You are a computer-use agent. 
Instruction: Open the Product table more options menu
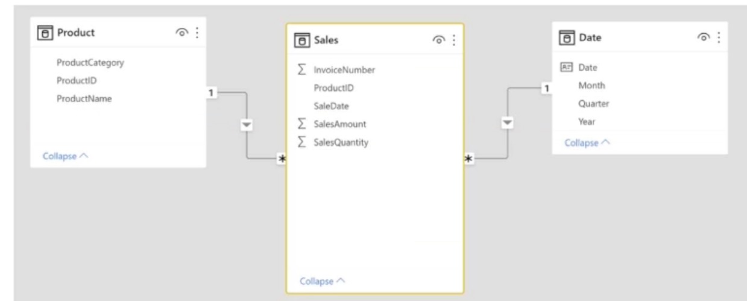[x=195, y=33]
